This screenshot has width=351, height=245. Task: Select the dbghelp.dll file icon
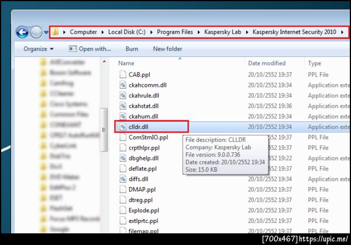(x=123, y=158)
